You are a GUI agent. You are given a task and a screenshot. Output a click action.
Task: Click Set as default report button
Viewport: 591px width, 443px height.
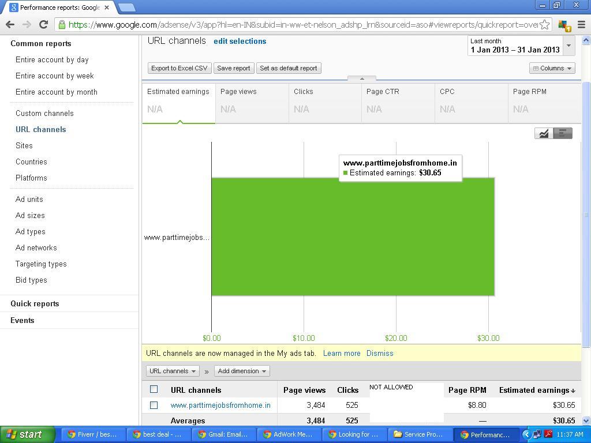[x=289, y=68]
